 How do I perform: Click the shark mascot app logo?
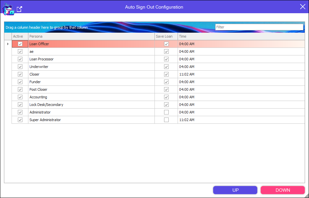point(8,9)
